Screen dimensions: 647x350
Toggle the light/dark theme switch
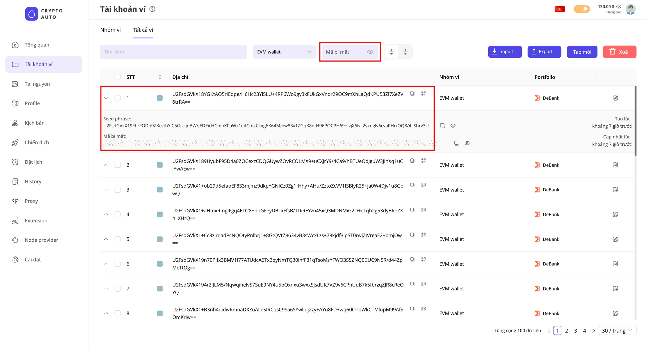pyautogui.click(x=582, y=9)
